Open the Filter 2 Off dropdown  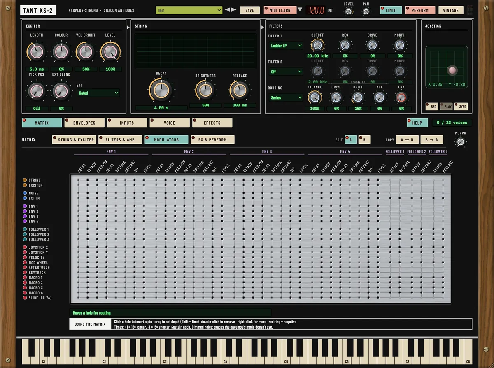286,72
